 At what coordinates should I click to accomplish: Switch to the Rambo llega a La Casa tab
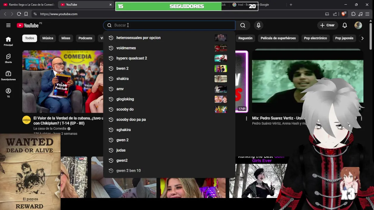[x=29, y=5]
